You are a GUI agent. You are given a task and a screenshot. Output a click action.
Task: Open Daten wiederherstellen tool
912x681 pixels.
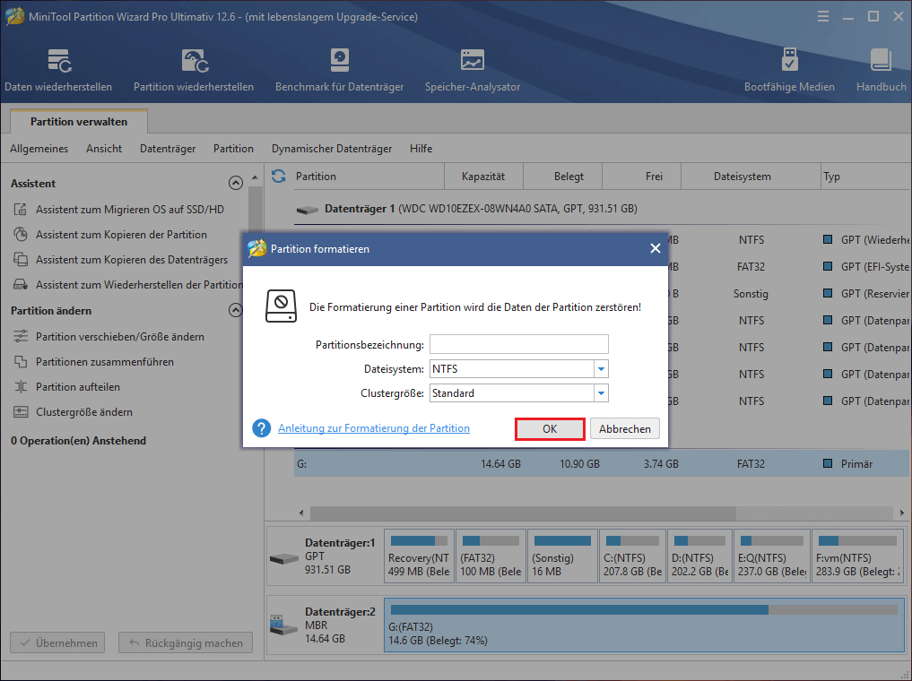pos(58,70)
